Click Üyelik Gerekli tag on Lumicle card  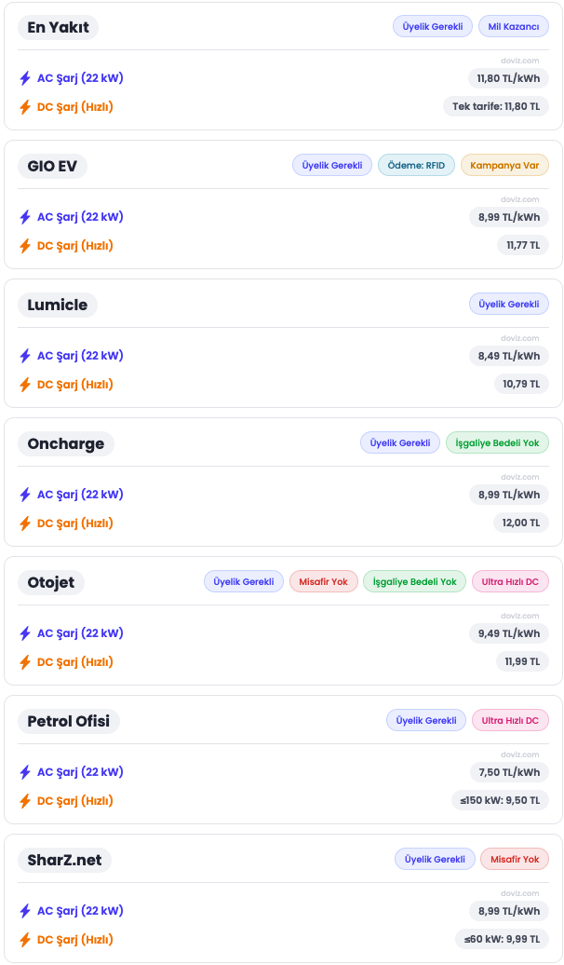(x=509, y=305)
